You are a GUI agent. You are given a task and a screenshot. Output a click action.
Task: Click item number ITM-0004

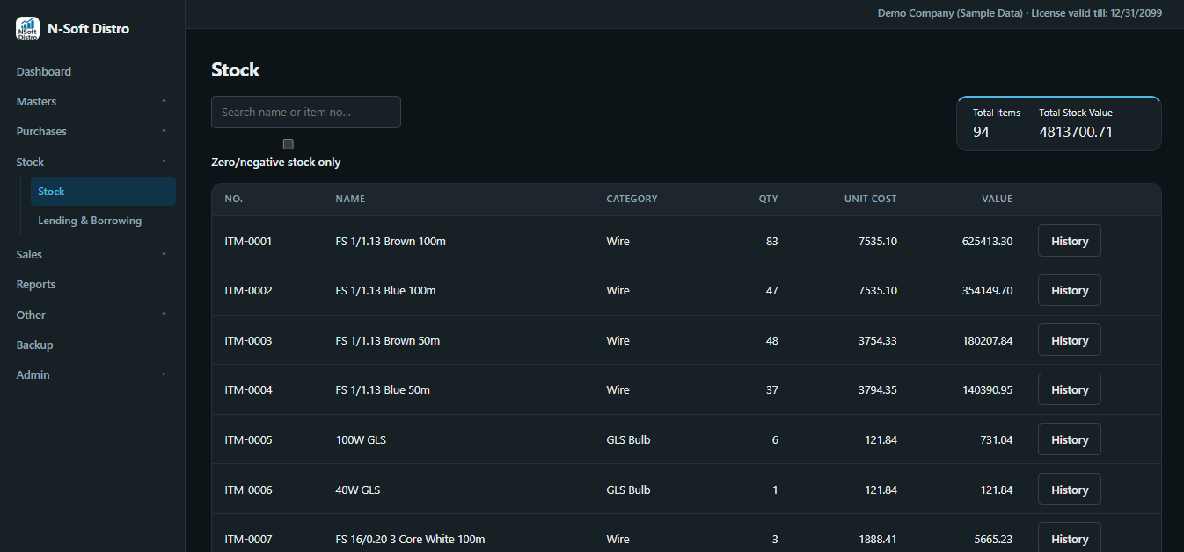pos(248,389)
